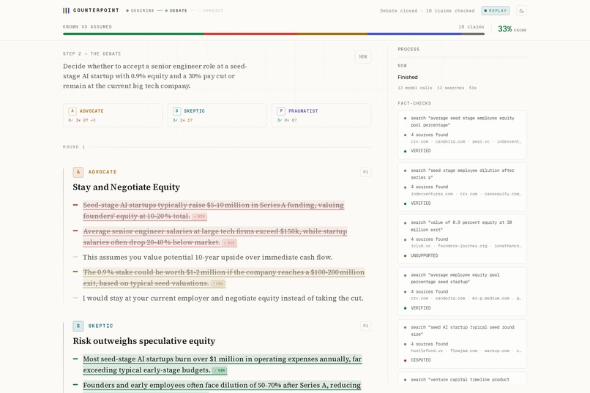The image size is (590, 393).
Task: Click the P avatar icon in Pragmatist card
Action: tap(280, 111)
